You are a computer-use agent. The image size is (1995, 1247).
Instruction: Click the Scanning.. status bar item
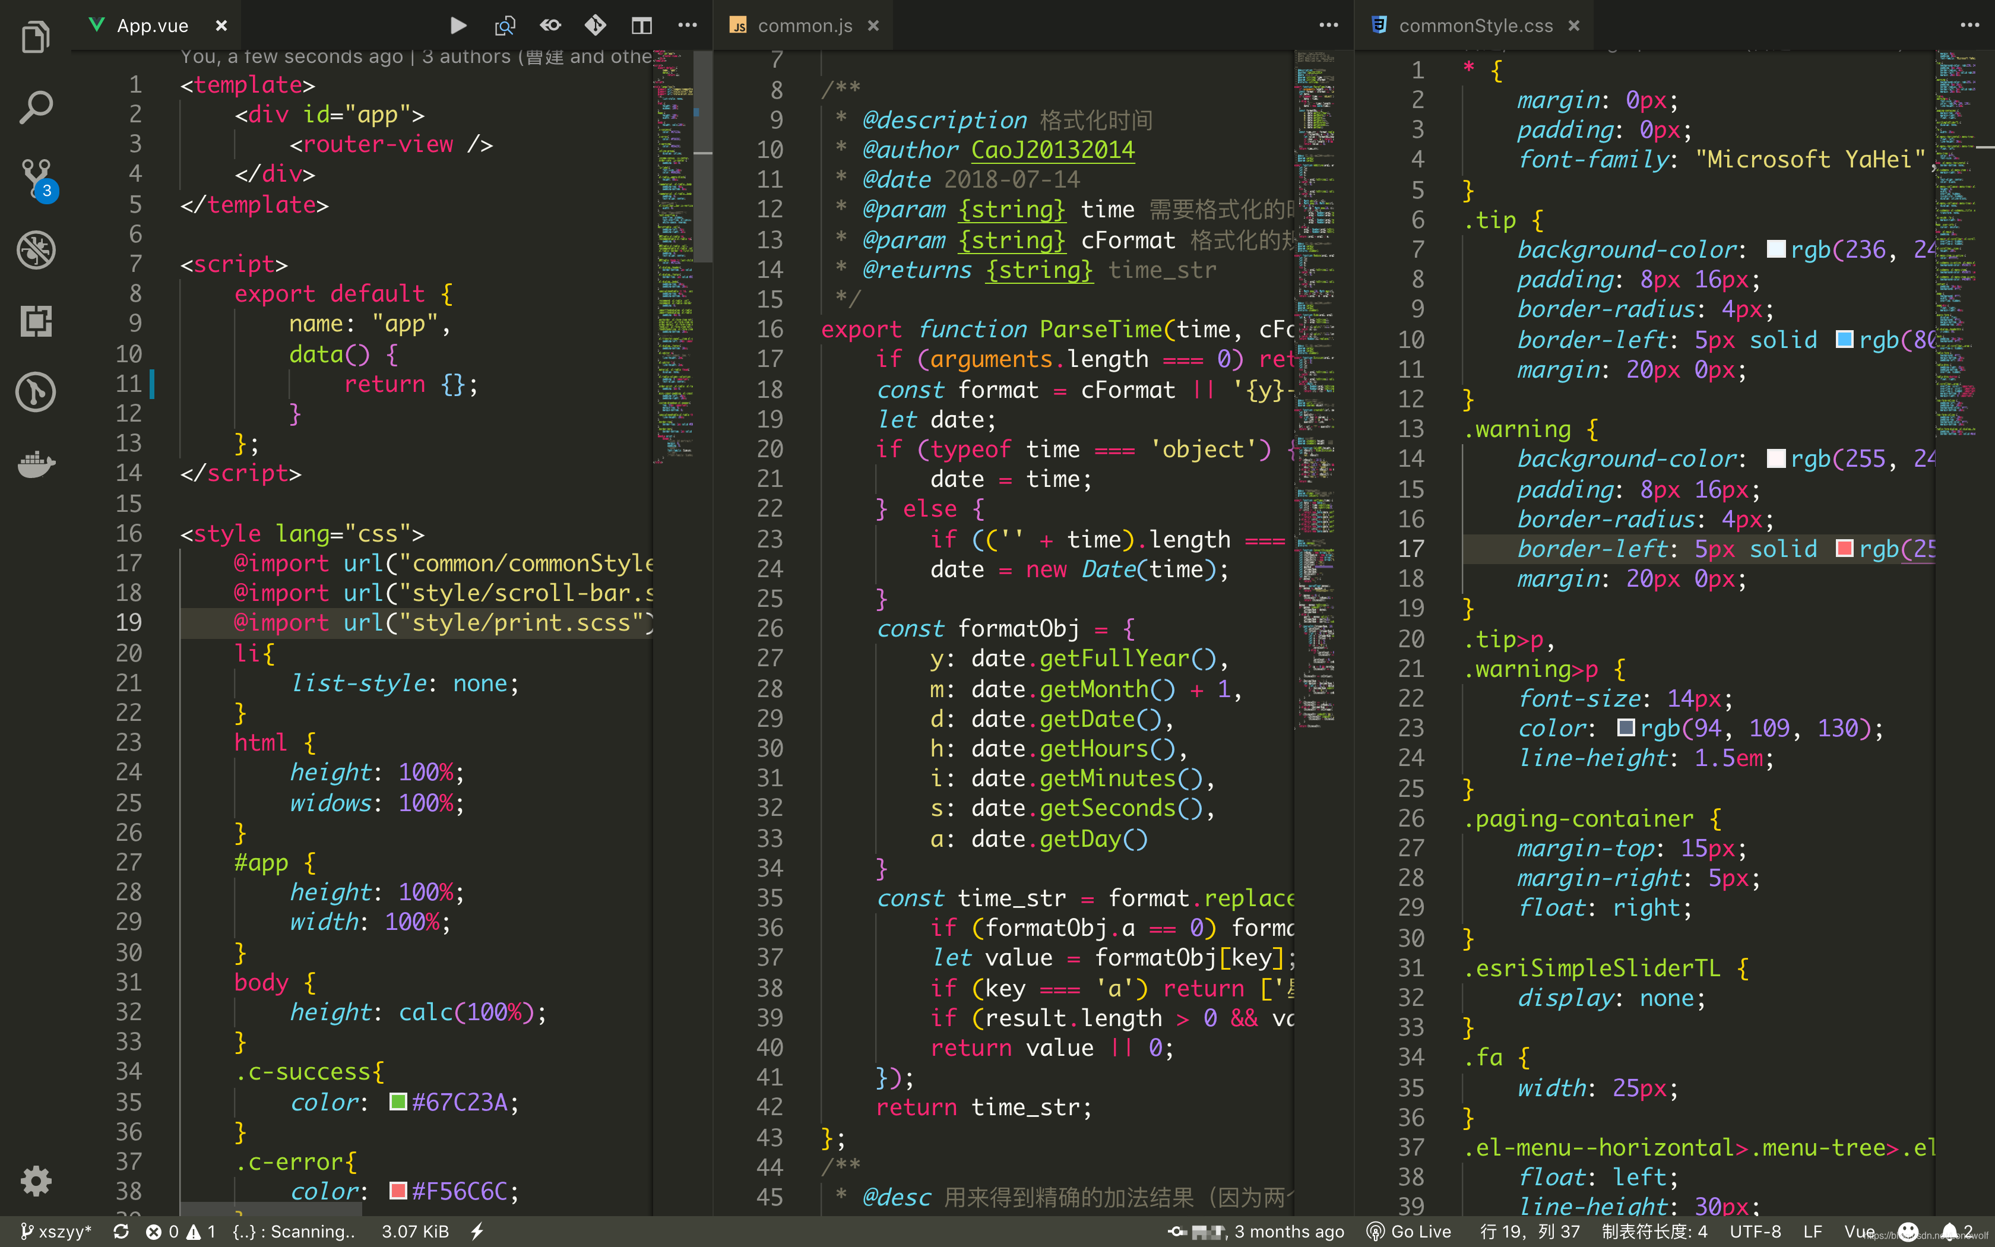(x=293, y=1232)
